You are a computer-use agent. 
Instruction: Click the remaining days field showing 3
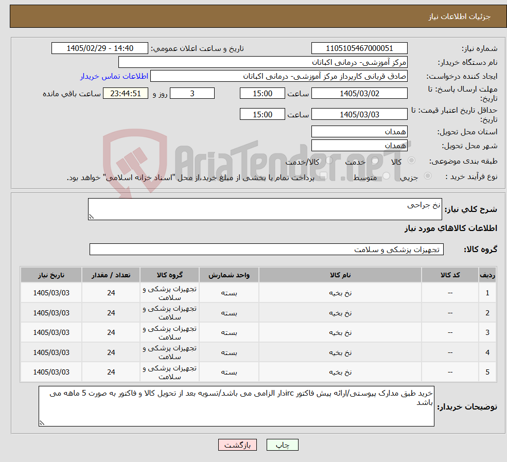192,93
